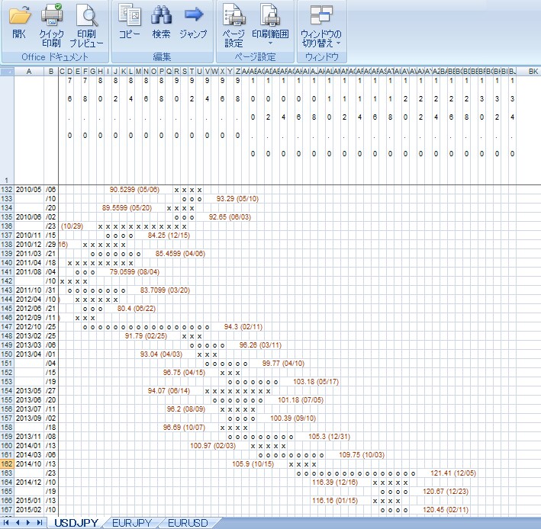Click the Jump (ジャンプ) arrow icon

coord(194,14)
